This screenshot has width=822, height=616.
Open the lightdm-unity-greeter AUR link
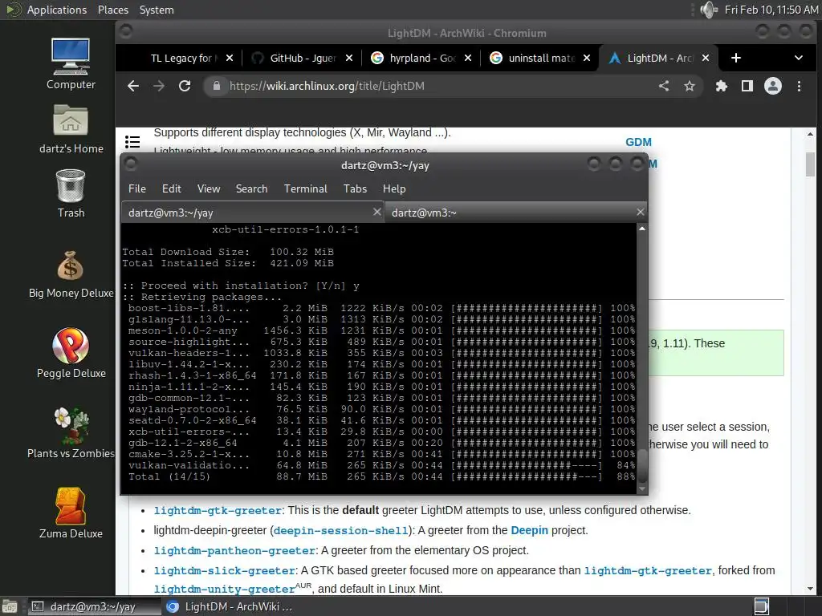tap(224, 589)
